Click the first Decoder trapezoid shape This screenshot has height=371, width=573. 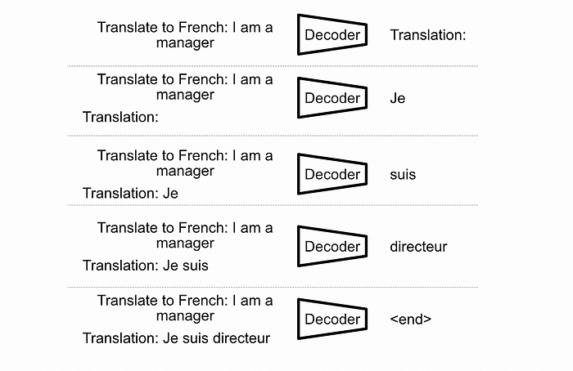click(332, 35)
